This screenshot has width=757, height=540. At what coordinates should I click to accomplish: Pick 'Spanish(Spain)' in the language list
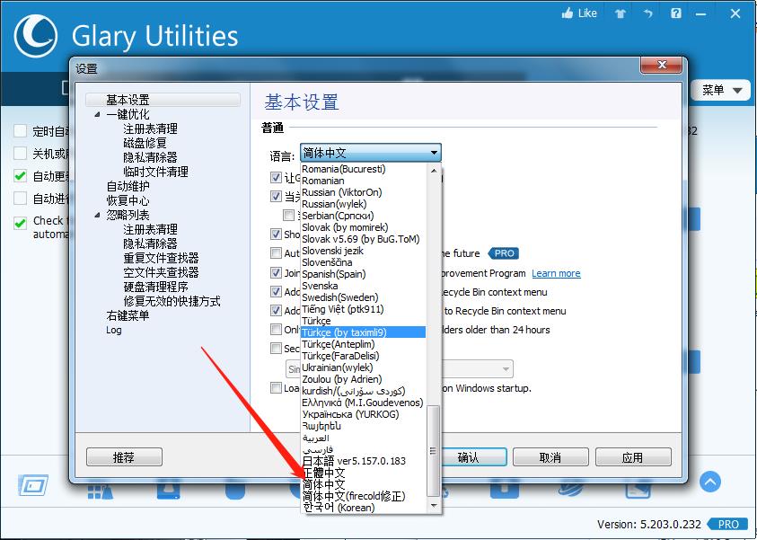tap(334, 274)
